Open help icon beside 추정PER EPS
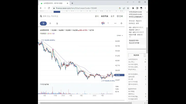 pyautogui.click(x=139, y=30)
